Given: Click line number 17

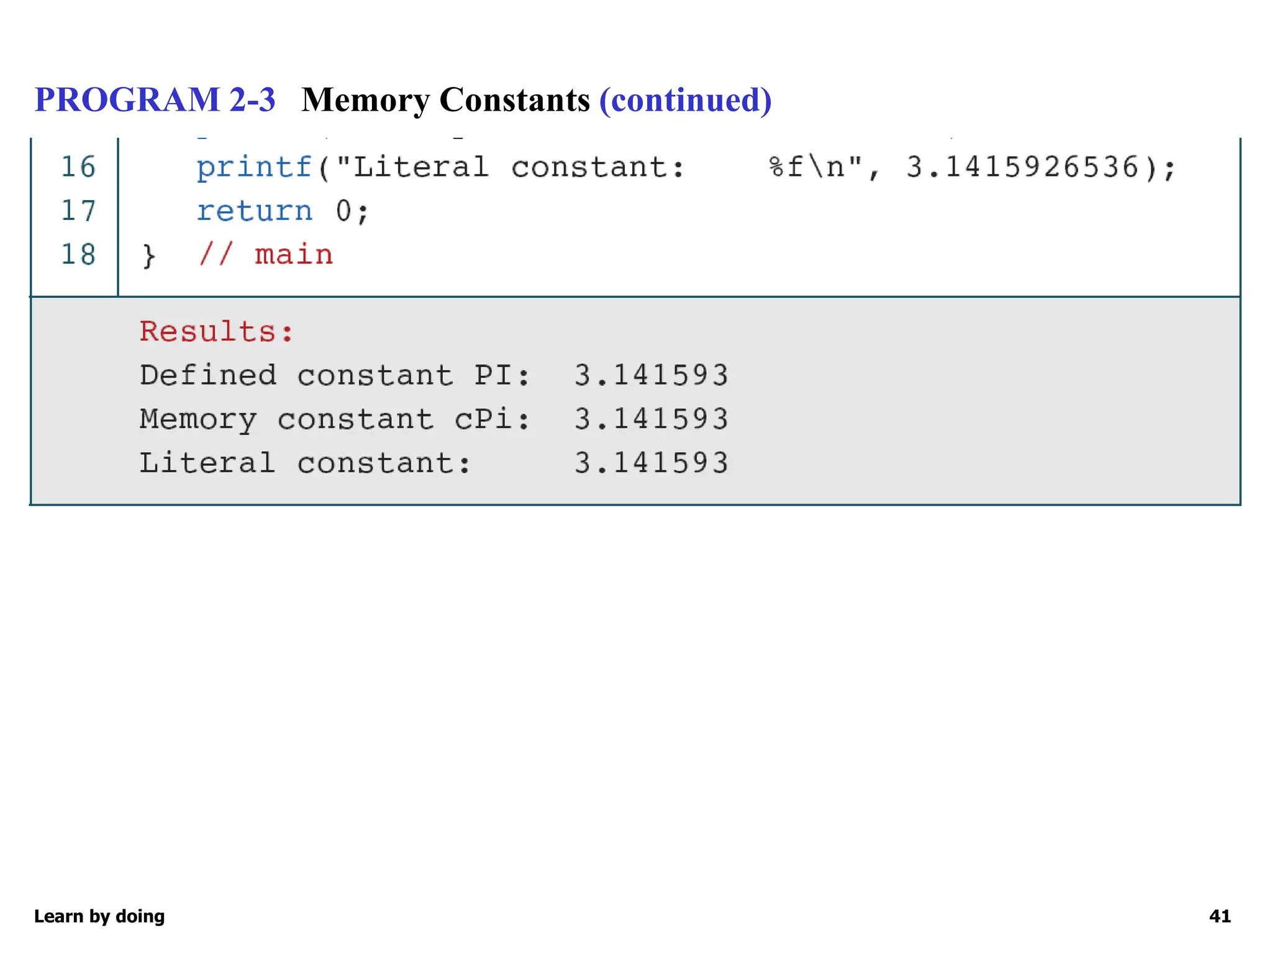Looking at the screenshot, I should (x=78, y=211).
